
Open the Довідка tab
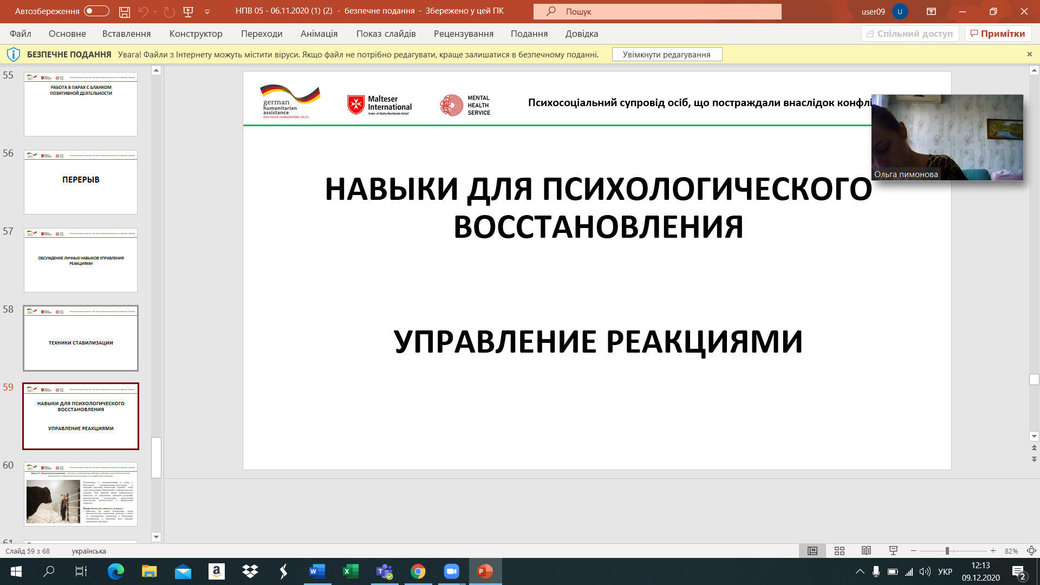coord(582,34)
